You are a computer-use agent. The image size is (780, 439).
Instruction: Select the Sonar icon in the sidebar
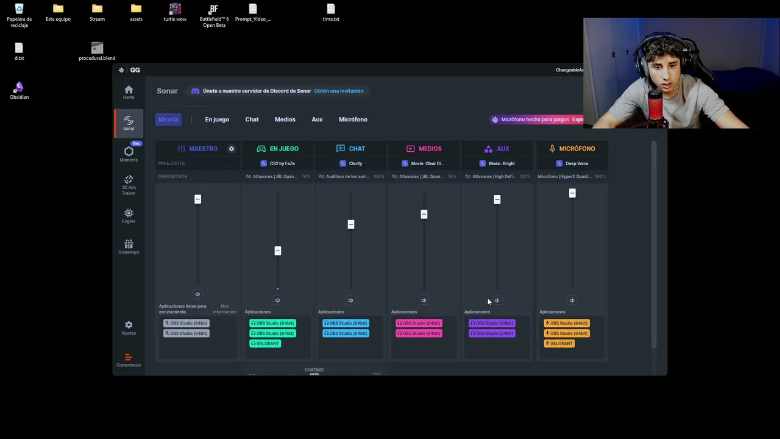(129, 123)
